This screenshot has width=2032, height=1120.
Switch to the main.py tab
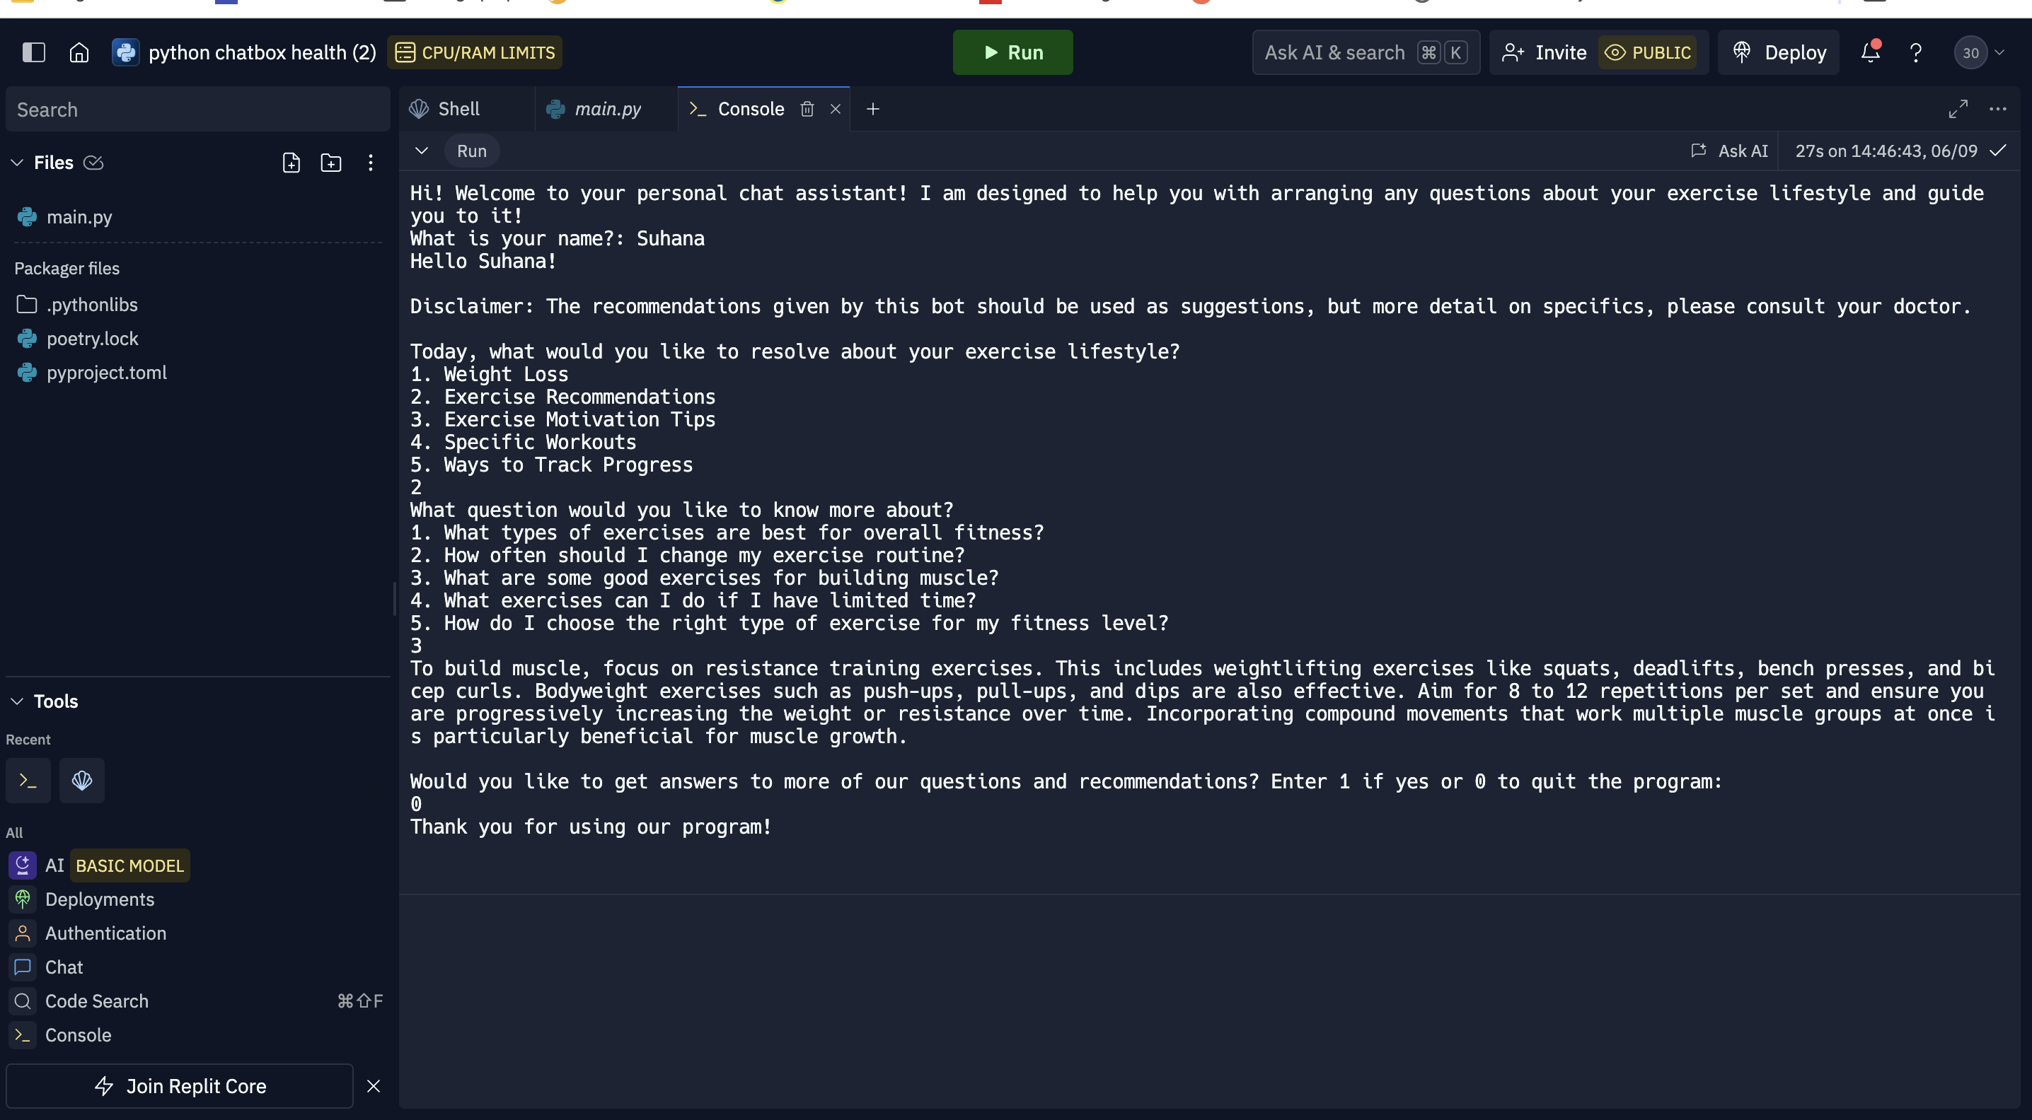click(606, 109)
